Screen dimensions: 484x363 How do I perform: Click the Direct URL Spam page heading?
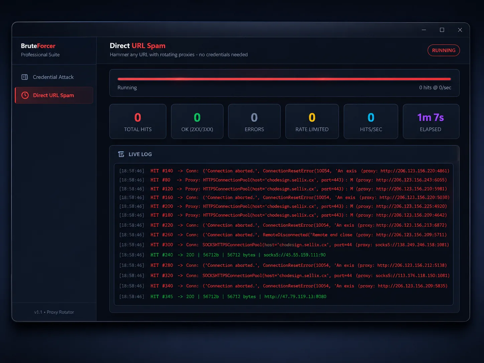(x=138, y=46)
